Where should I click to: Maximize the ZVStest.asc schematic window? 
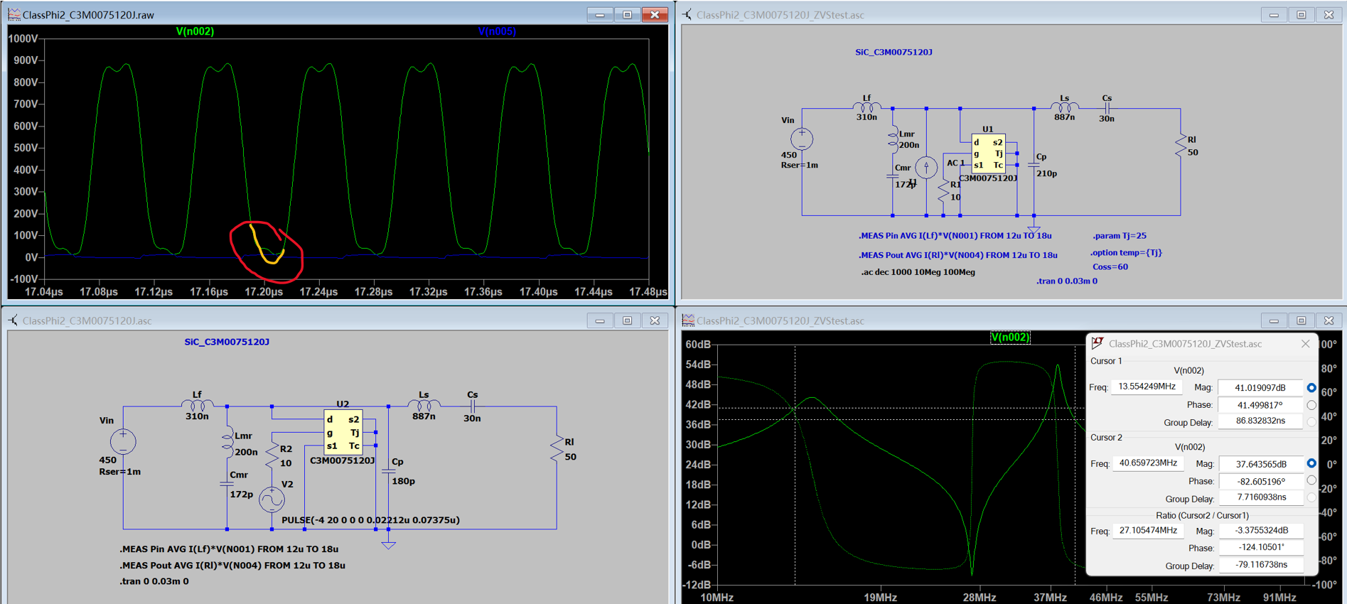point(1302,14)
